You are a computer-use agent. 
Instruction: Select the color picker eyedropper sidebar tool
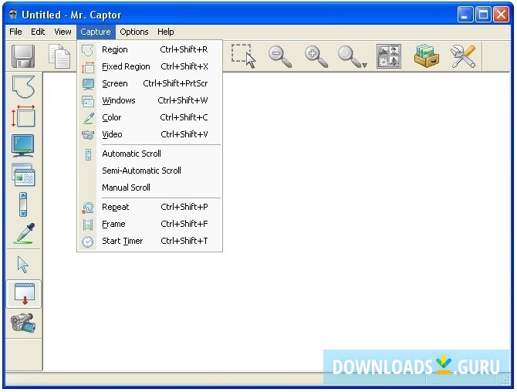(x=24, y=233)
